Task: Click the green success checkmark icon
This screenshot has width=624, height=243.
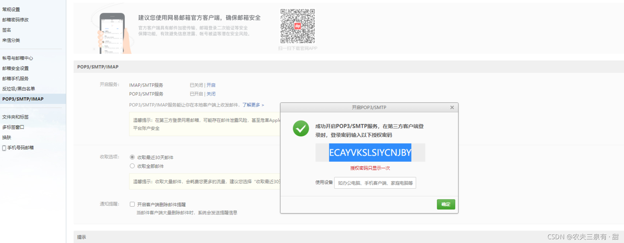Action: [301, 129]
